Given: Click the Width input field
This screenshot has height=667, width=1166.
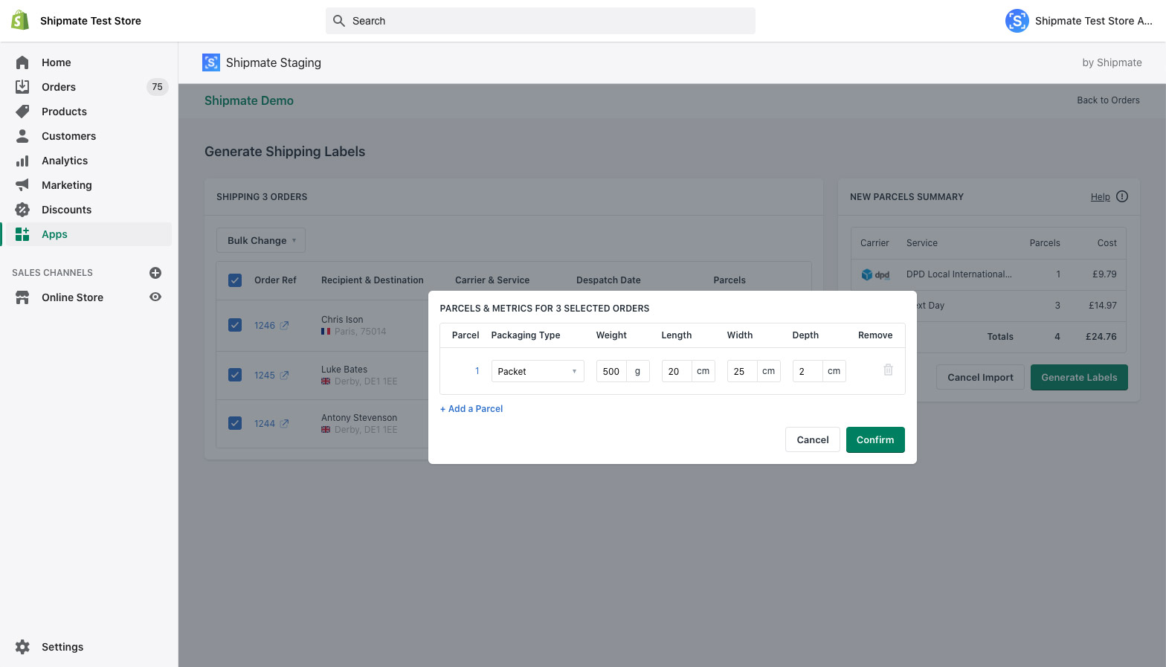Looking at the screenshot, I should coord(742,371).
